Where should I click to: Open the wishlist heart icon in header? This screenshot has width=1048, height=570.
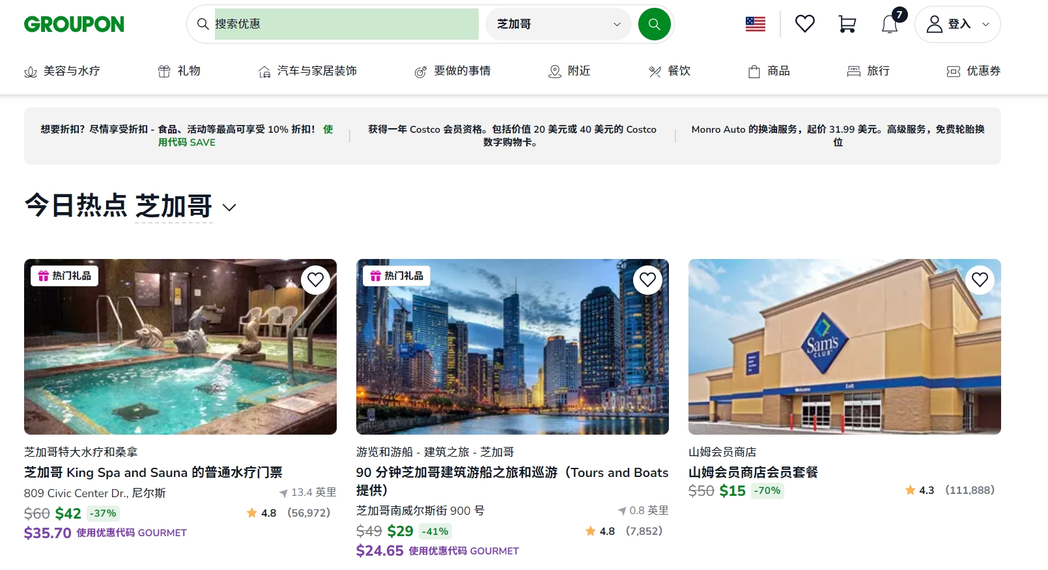[805, 24]
